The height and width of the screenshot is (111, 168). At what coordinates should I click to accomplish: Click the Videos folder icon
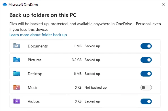pos(16,101)
